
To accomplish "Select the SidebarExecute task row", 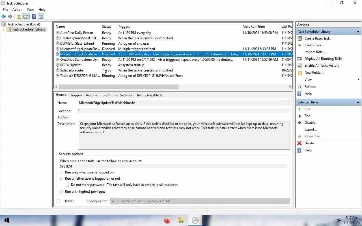I will 173,70.
